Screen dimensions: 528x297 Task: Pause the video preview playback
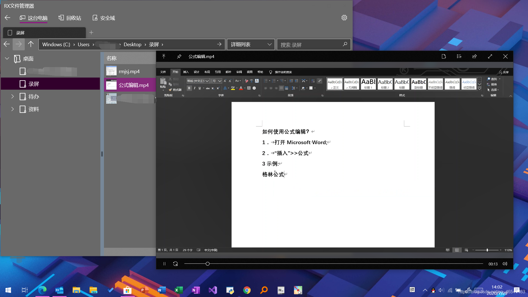[x=164, y=264]
